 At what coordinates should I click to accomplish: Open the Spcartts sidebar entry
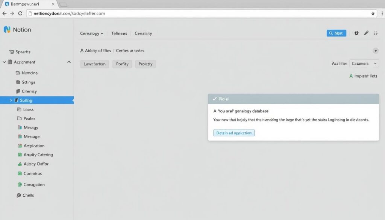(x=23, y=52)
